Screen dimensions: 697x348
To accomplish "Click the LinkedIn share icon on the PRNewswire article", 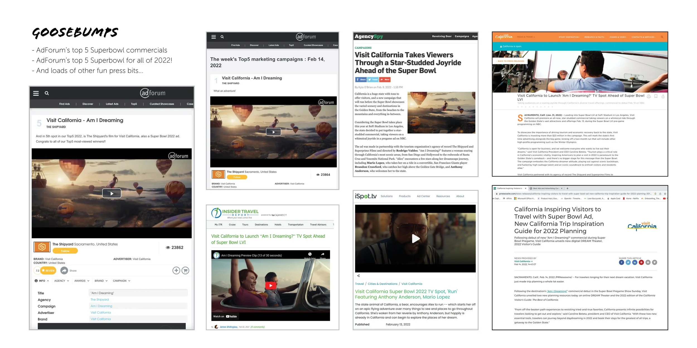I will (635, 262).
